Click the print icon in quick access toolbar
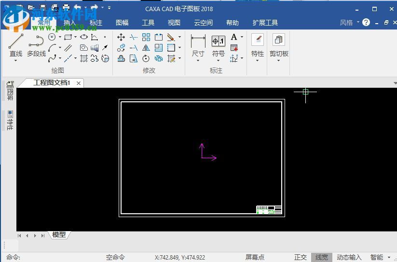Viewport: 397px width, 262px height. point(66,7)
